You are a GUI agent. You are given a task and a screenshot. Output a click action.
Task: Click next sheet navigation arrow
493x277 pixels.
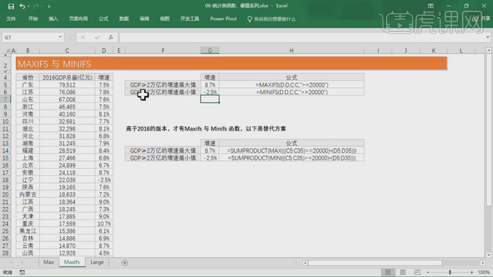click(22, 262)
